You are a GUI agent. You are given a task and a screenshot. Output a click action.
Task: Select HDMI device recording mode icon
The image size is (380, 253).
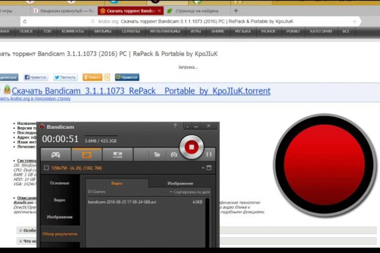117,154
